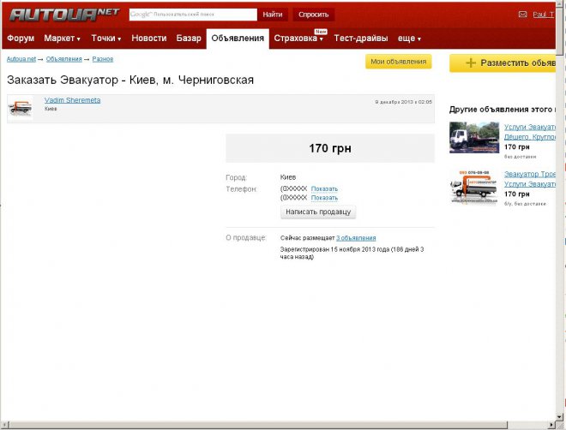Click the Найти search button
566x430 pixels.
273,15
